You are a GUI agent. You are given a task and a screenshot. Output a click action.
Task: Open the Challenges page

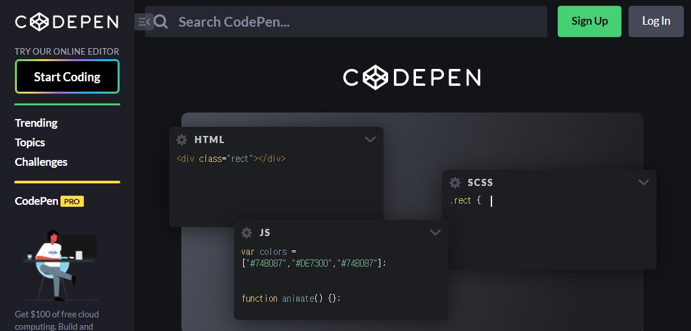point(41,162)
